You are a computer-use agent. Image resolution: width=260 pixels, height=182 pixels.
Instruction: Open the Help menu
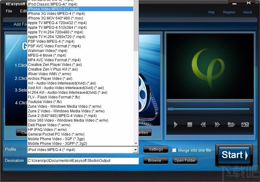[211, 12]
